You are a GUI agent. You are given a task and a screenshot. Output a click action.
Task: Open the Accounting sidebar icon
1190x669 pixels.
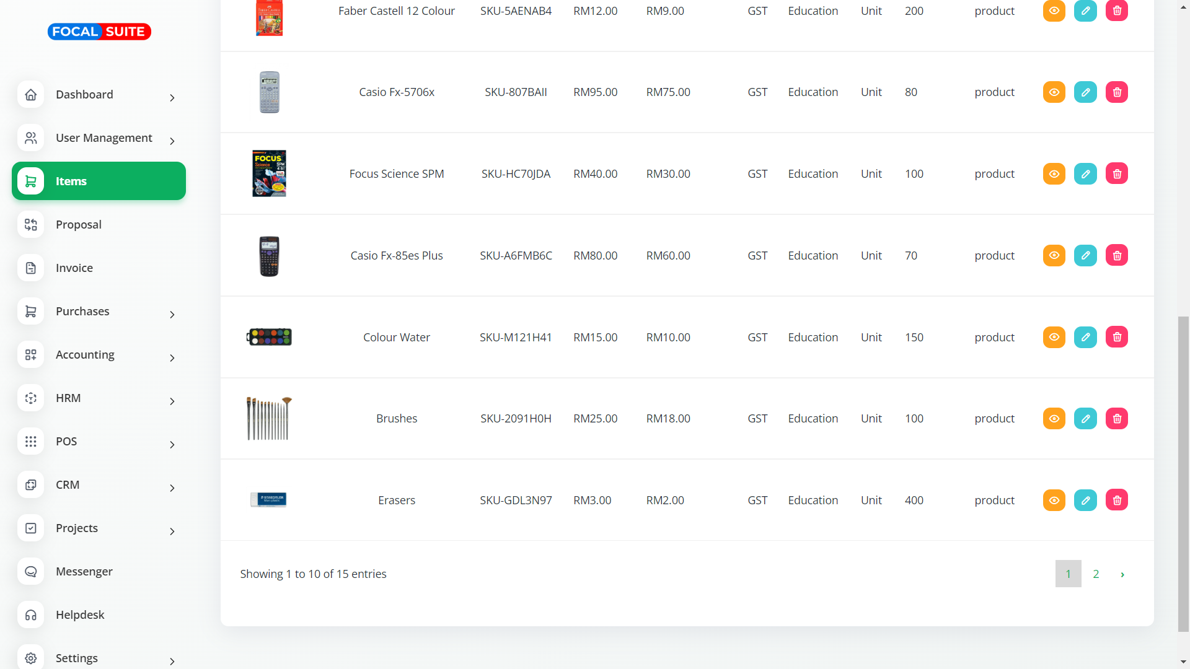coord(31,355)
